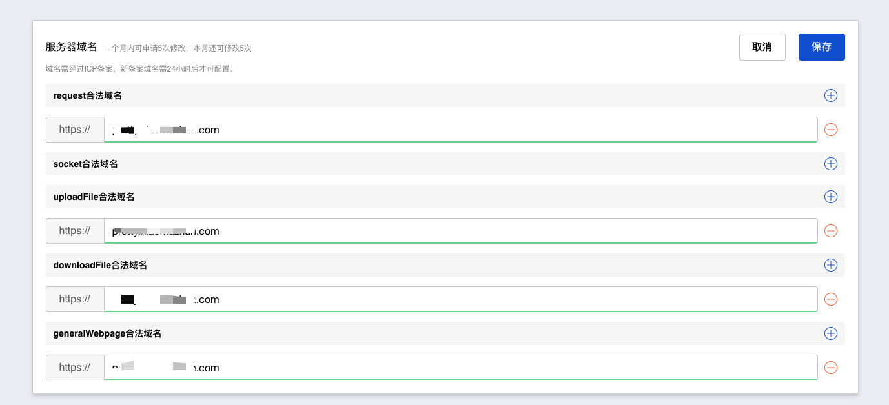This screenshot has width=889, height=405.
Task: Click the request合法域名 section header
Action: 88,95
